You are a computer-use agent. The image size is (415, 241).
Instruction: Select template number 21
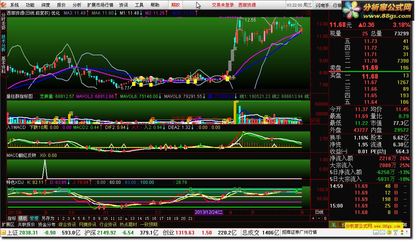(x=190, y=218)
